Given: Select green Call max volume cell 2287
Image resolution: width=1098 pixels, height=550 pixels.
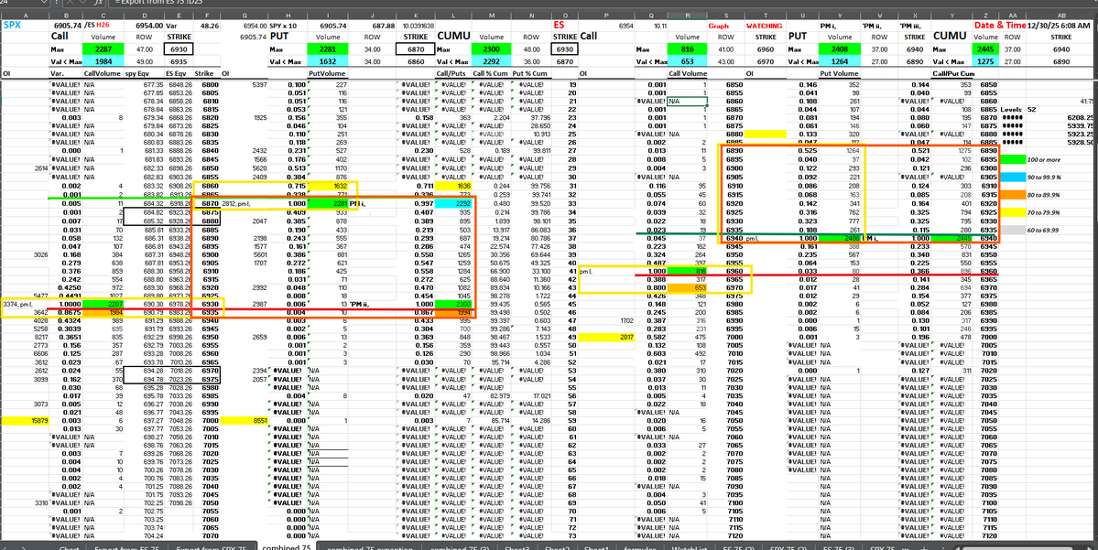Looking at the screenshot, I should [103, 49].
